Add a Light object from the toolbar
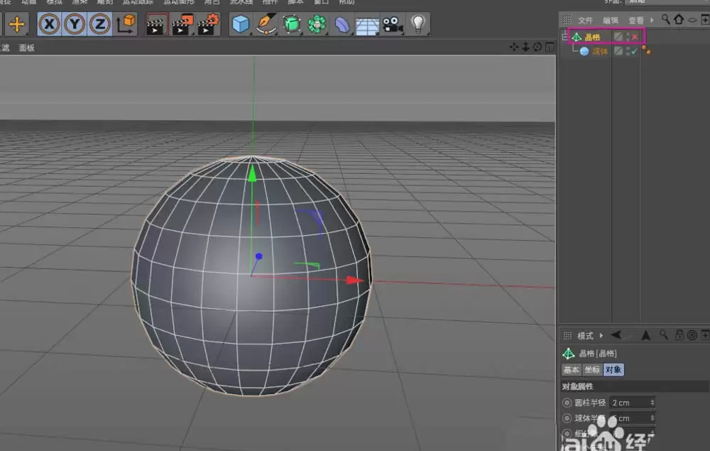This screenshot has width=710, height=451. 417,24
